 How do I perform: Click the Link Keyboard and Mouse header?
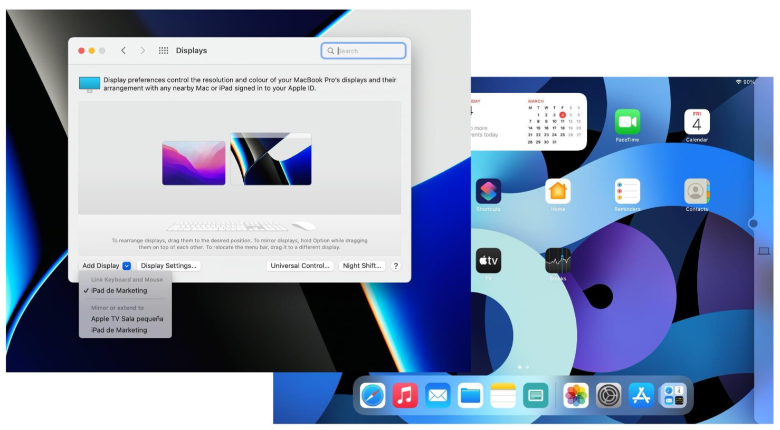click(127, 280)
